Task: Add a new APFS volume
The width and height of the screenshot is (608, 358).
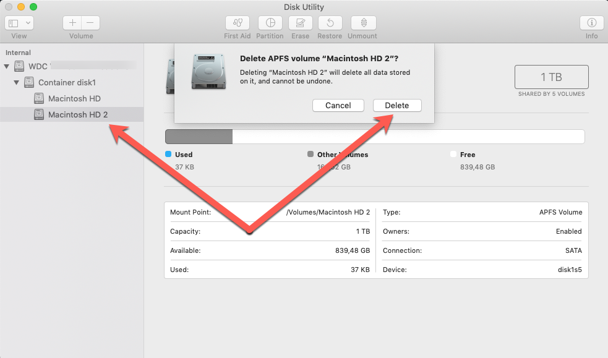Action: click(72, 22)
